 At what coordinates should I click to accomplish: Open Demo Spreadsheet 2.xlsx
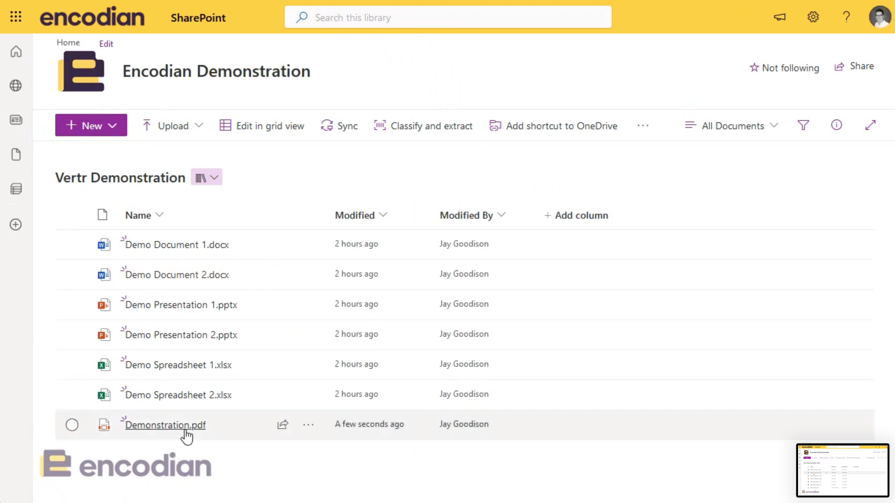click(x=178, y=395)
